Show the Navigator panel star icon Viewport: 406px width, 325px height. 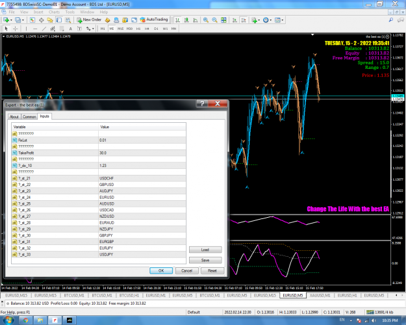pos(50,20)
